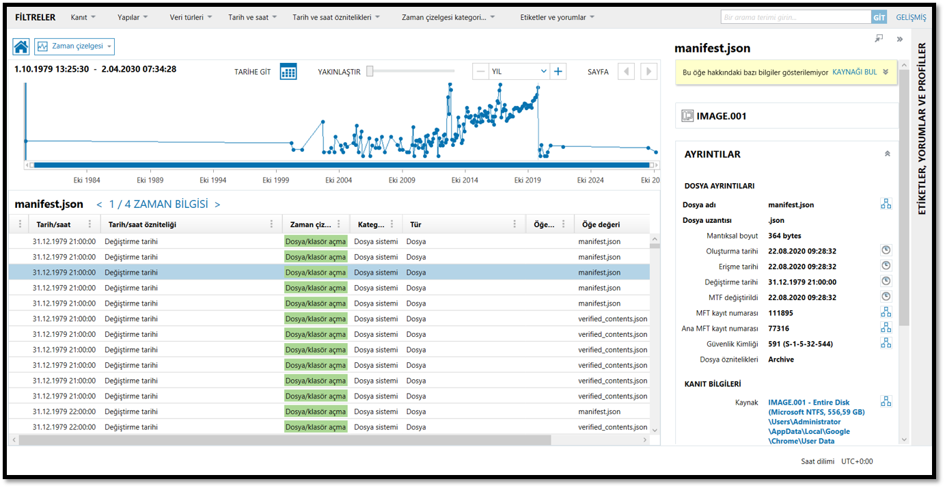Open the Veri türleri filter menu

191,18
